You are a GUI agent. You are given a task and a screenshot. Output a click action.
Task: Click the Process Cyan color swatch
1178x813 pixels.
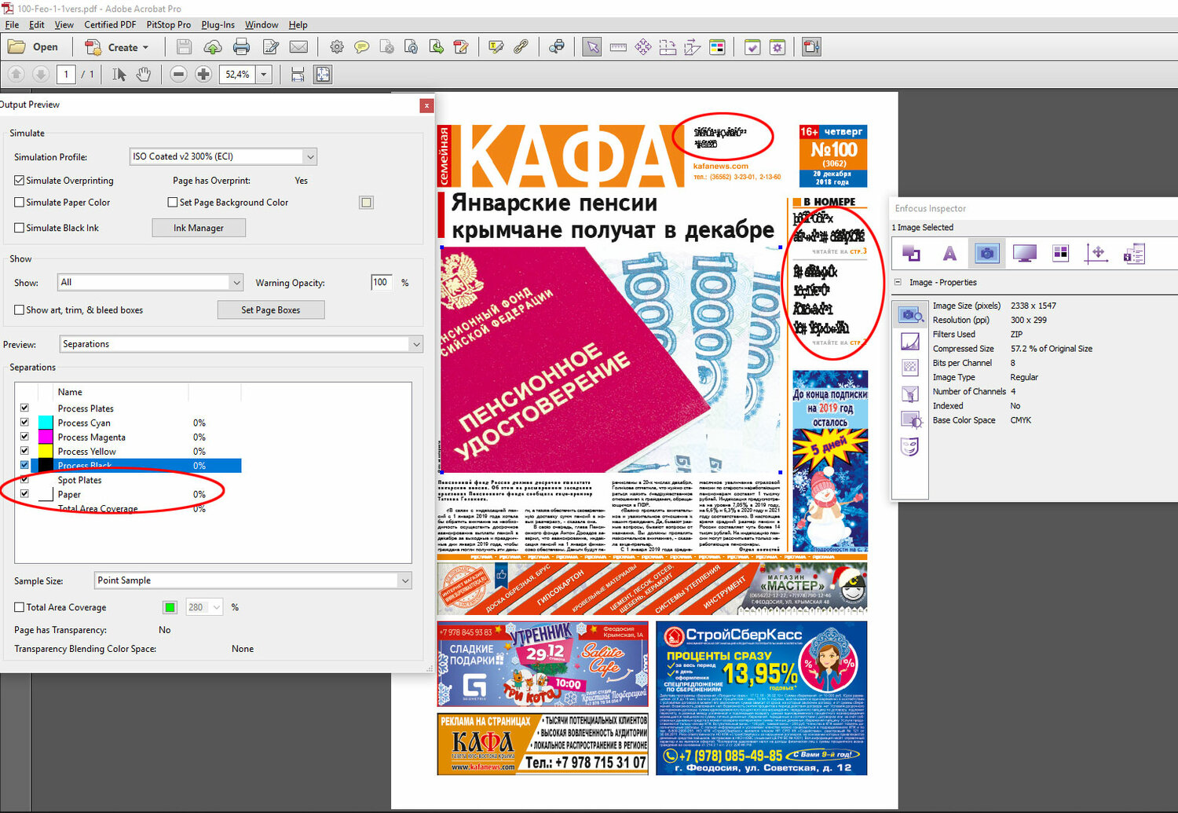pos(46,423)
